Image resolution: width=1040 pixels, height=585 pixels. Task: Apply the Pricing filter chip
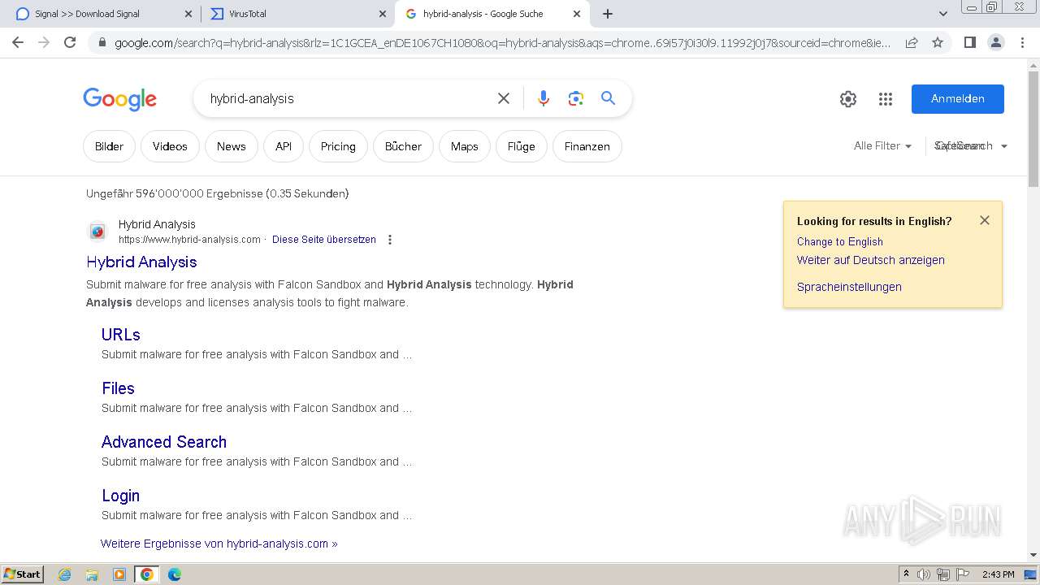pos(338,146)
